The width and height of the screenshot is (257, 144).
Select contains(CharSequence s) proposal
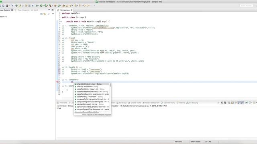tap(92, 107)
